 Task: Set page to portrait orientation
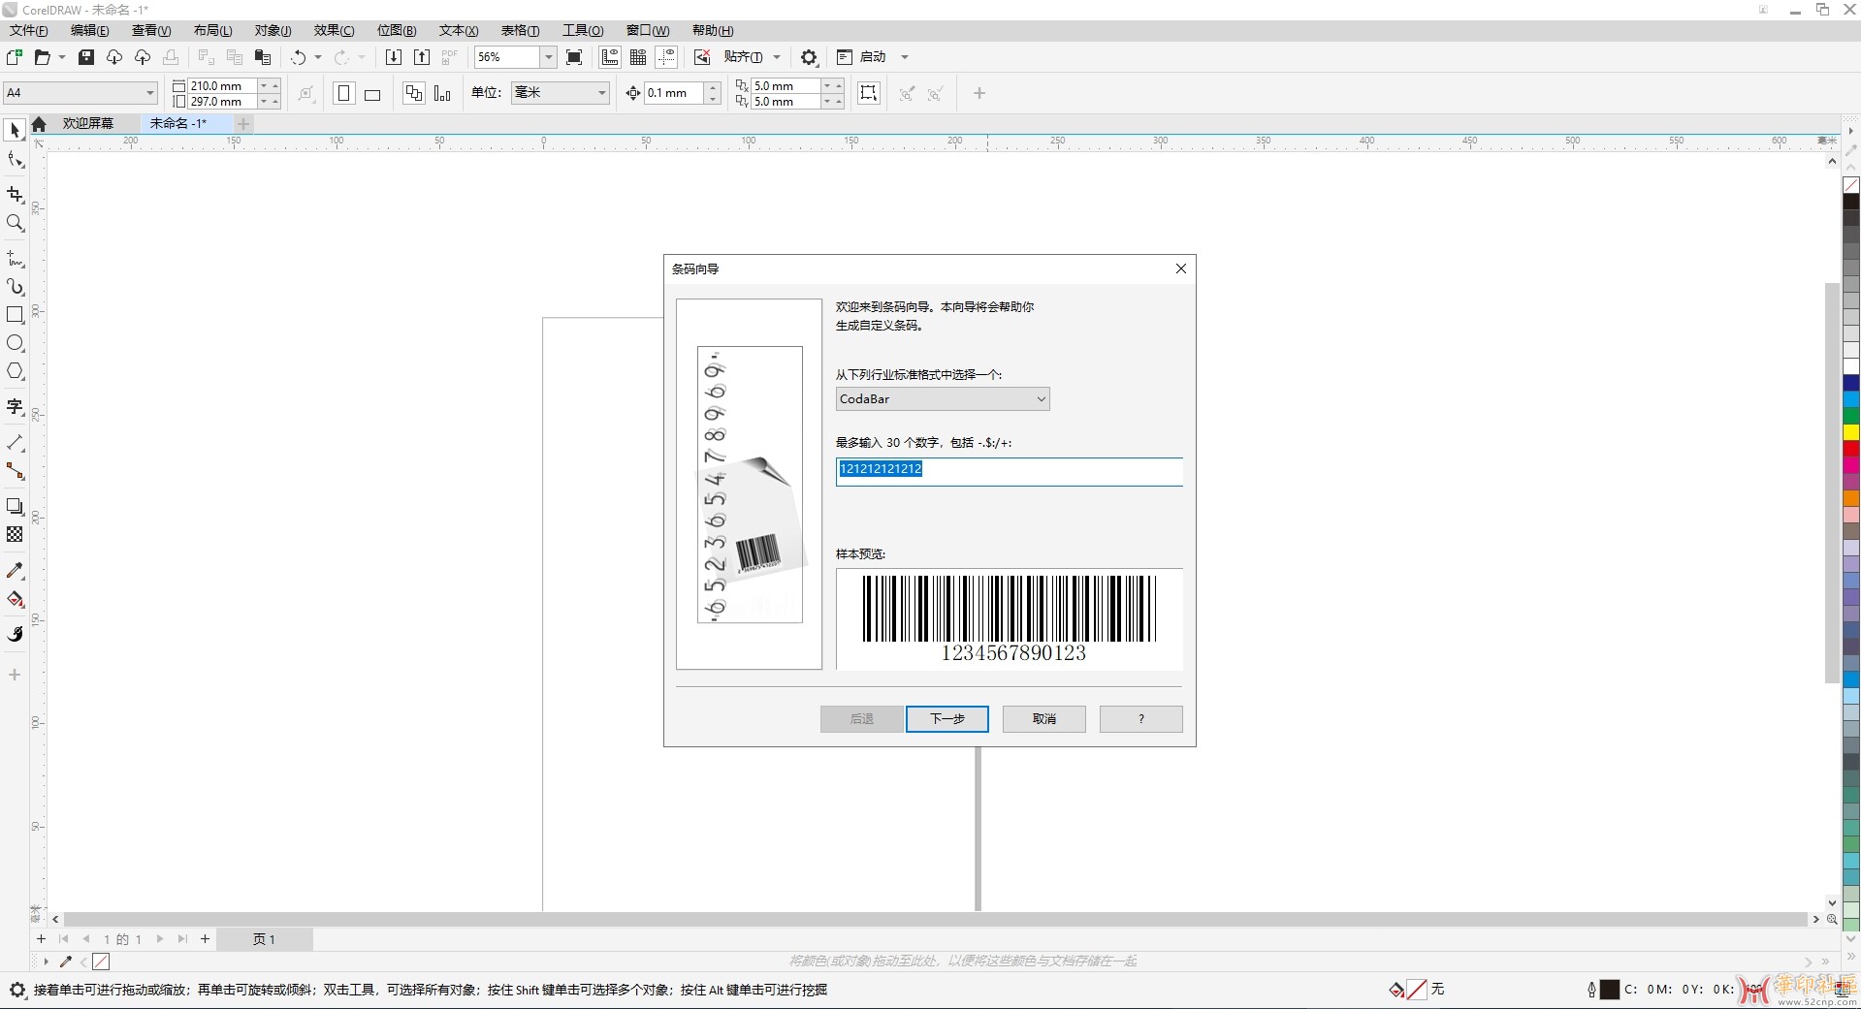click(x=343, y=93)
